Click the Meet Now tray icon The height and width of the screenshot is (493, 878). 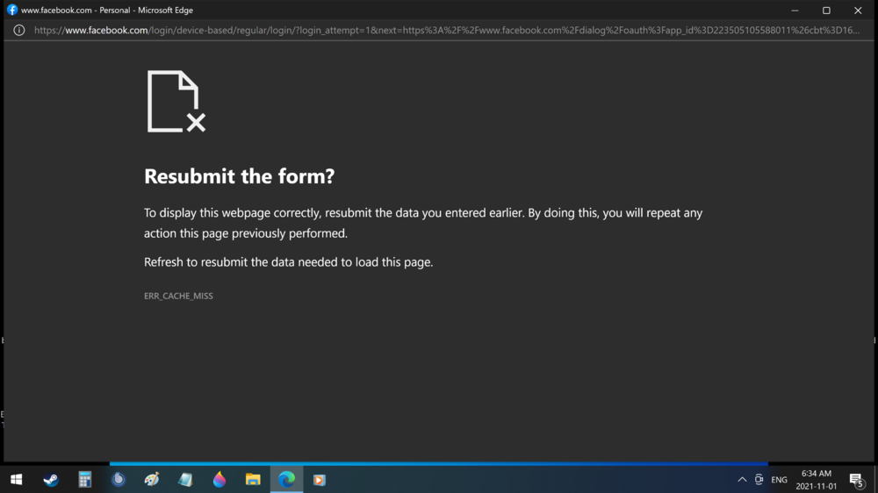[759, 480]
